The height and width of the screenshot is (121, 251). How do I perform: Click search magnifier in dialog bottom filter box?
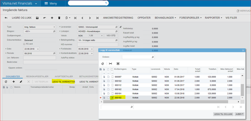tap(132, 107)
